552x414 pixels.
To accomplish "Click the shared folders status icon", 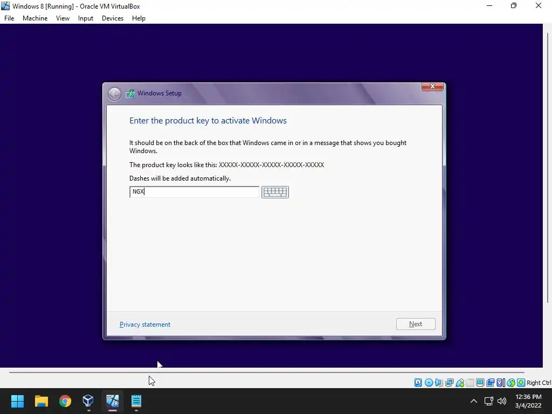I will pyautogui.click(x=470, y=383).
